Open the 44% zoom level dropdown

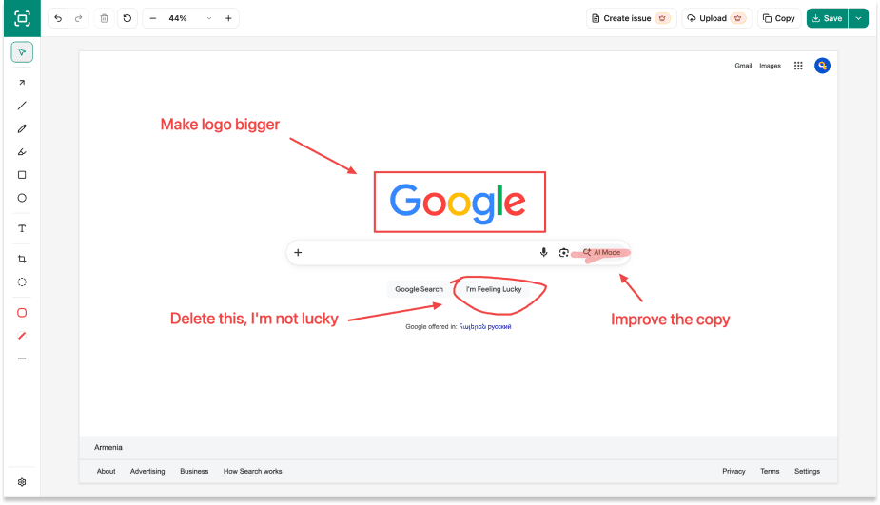(x=190, y=18)
